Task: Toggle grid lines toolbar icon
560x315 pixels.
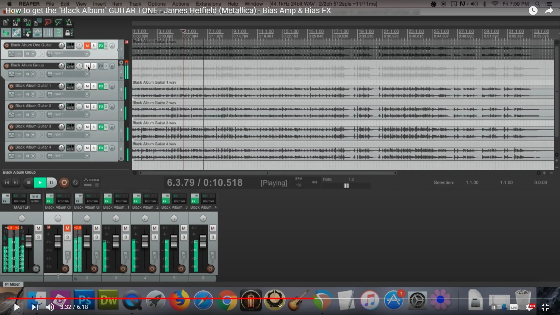Action: tap(48, 33)
